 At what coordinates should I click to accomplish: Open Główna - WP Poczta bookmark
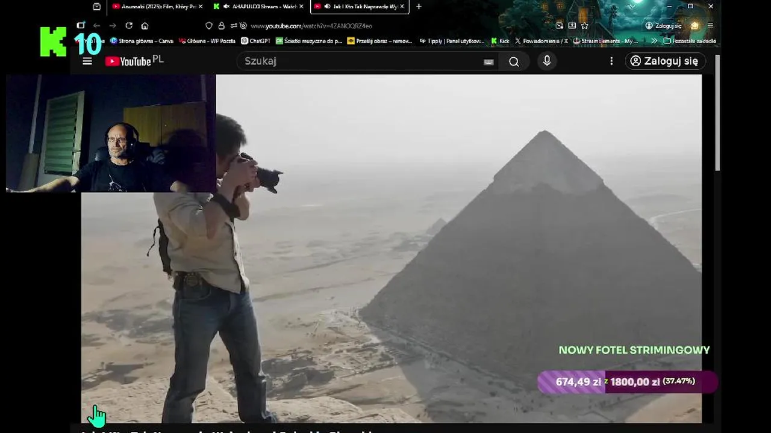pos(207,41)
